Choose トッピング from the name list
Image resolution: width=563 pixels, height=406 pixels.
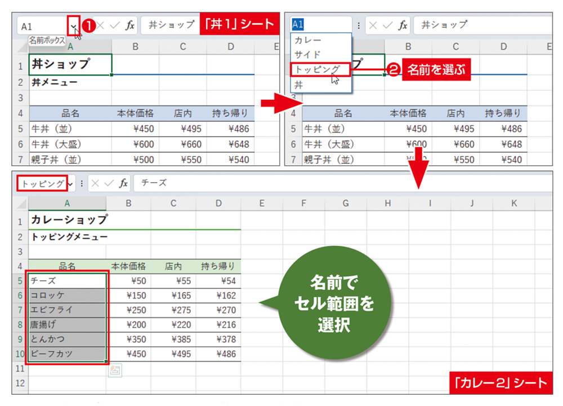[x=317, y=69]
